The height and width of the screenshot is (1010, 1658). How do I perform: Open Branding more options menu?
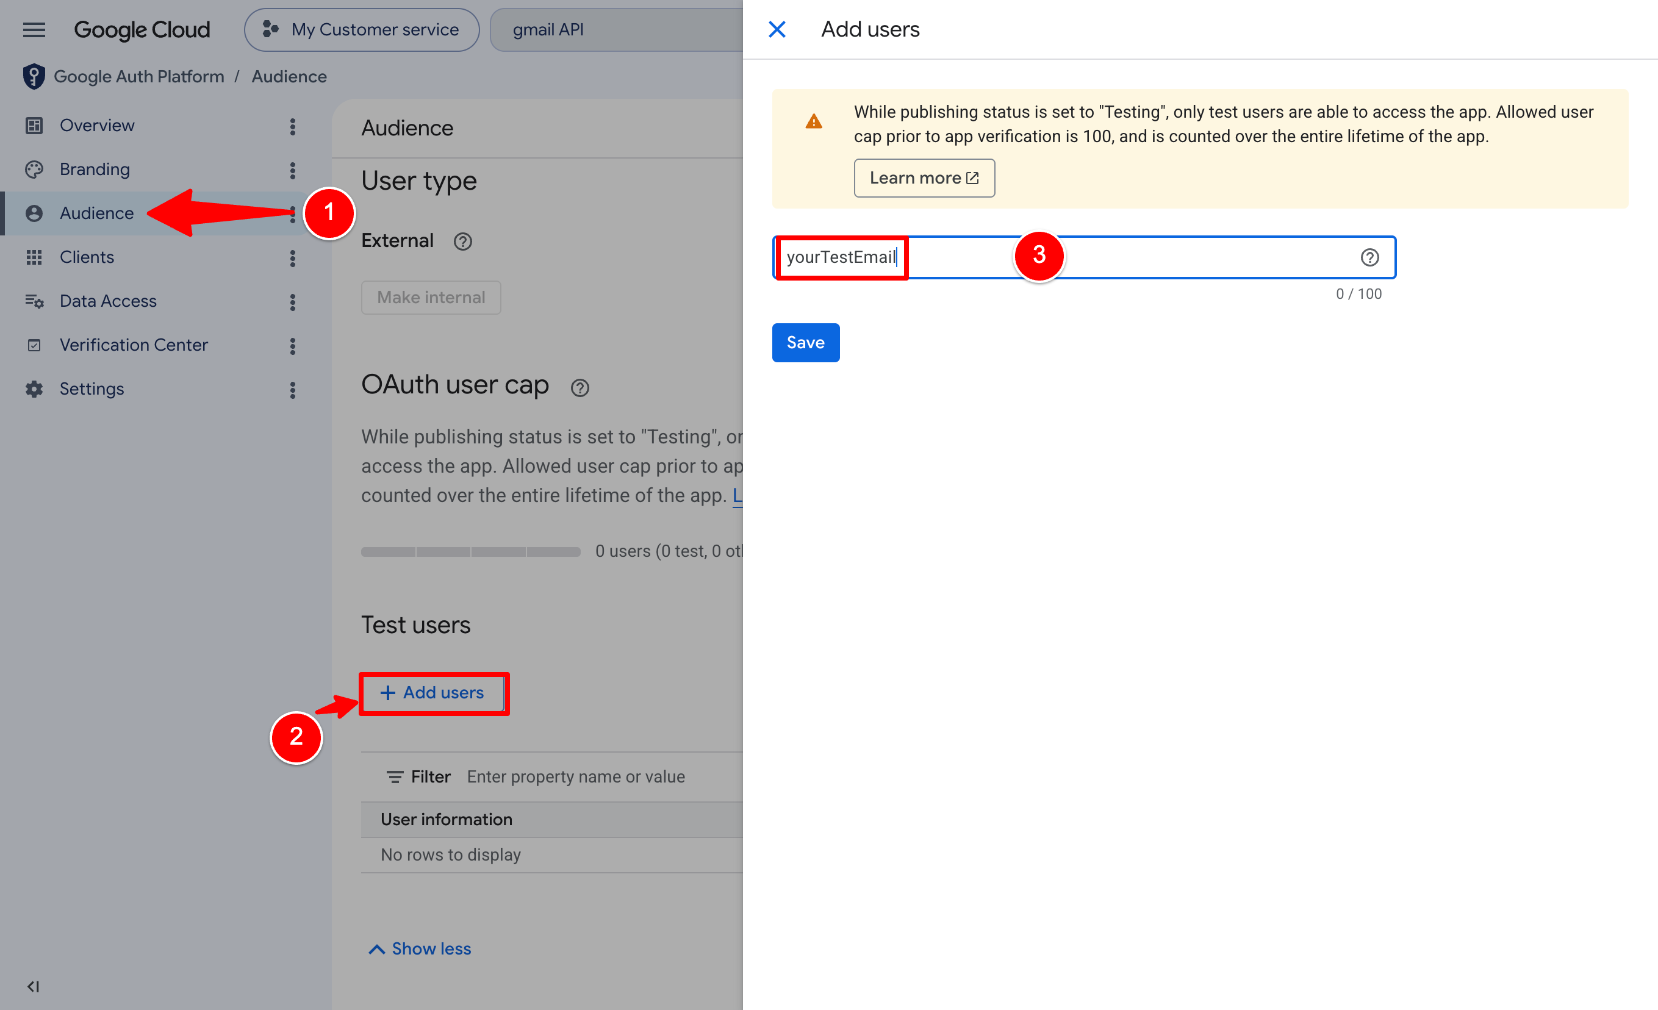(x=293, y=170)
